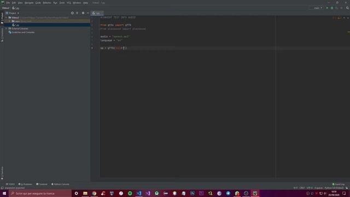Click tool window quick access icon
The height and width of the screenshot is (197, 350).
pos(2,188)
